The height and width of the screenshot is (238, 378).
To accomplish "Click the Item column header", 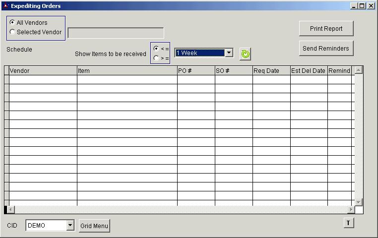I will (127, 71).
